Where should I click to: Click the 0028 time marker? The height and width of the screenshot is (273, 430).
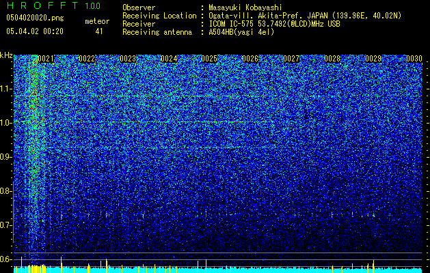[332, 59]
